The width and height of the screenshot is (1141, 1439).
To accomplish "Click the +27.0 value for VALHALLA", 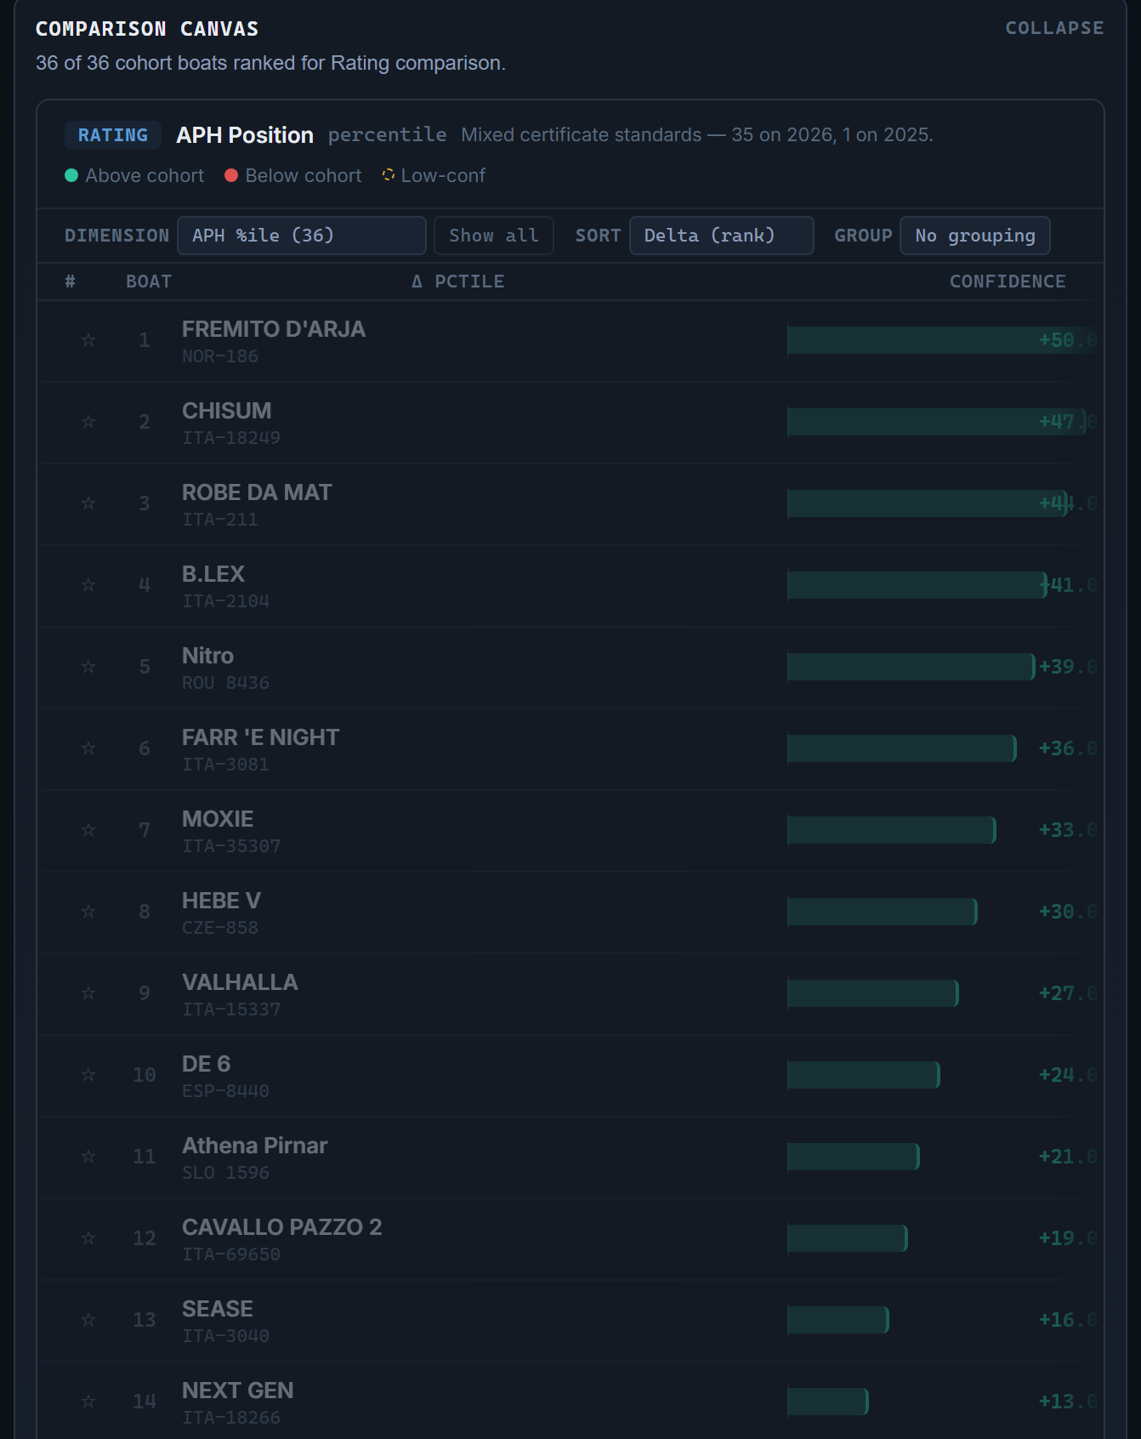I will point(1068,993).
